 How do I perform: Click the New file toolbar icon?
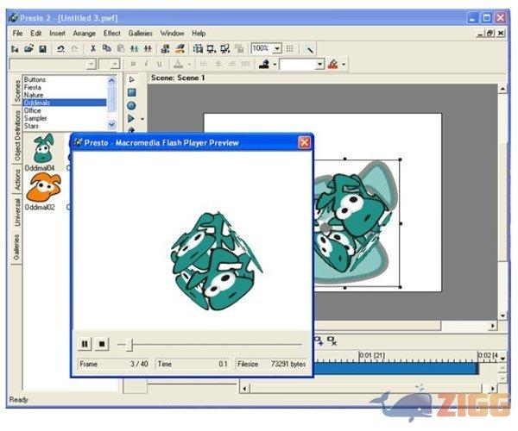(x=15, y=49)
